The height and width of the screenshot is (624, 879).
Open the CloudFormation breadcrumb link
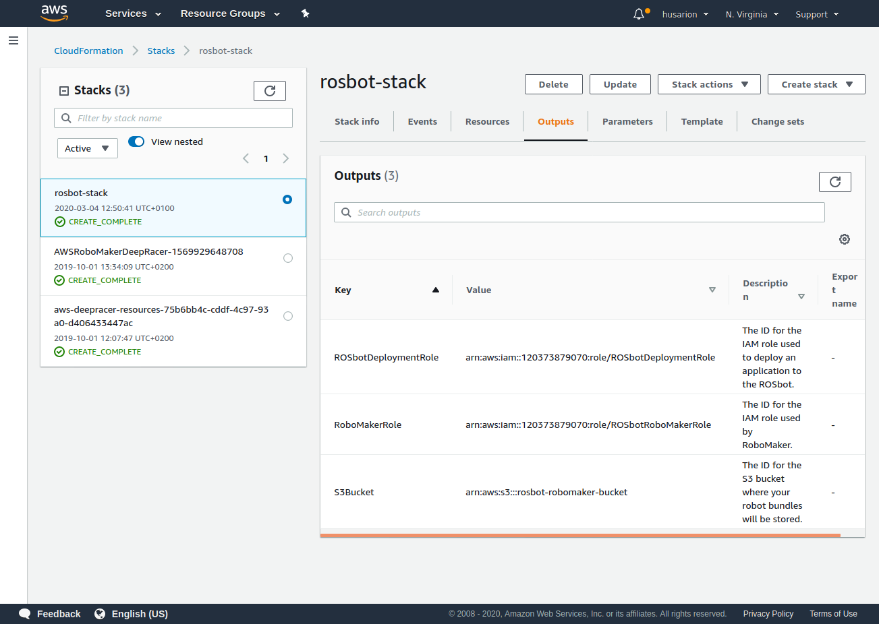click(88, 51)
